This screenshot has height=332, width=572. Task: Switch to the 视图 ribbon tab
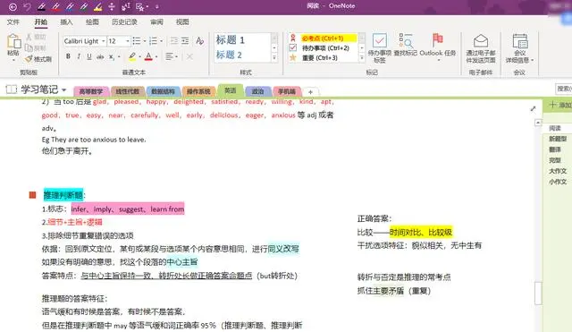pos(182,21)
